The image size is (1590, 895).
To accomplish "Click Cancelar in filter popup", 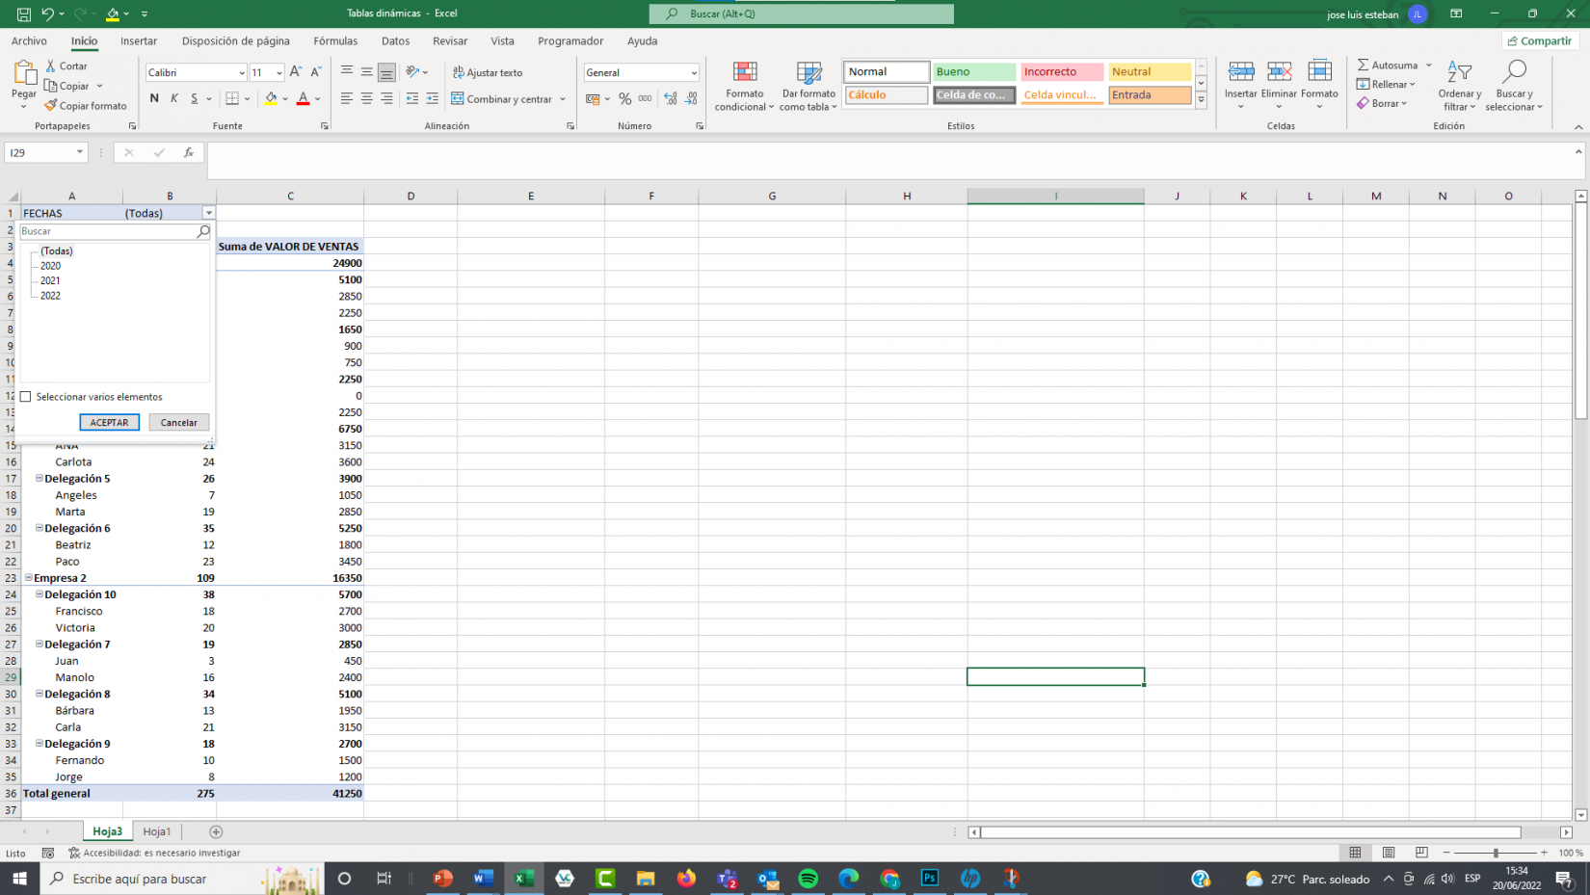I will coord(179,422).
